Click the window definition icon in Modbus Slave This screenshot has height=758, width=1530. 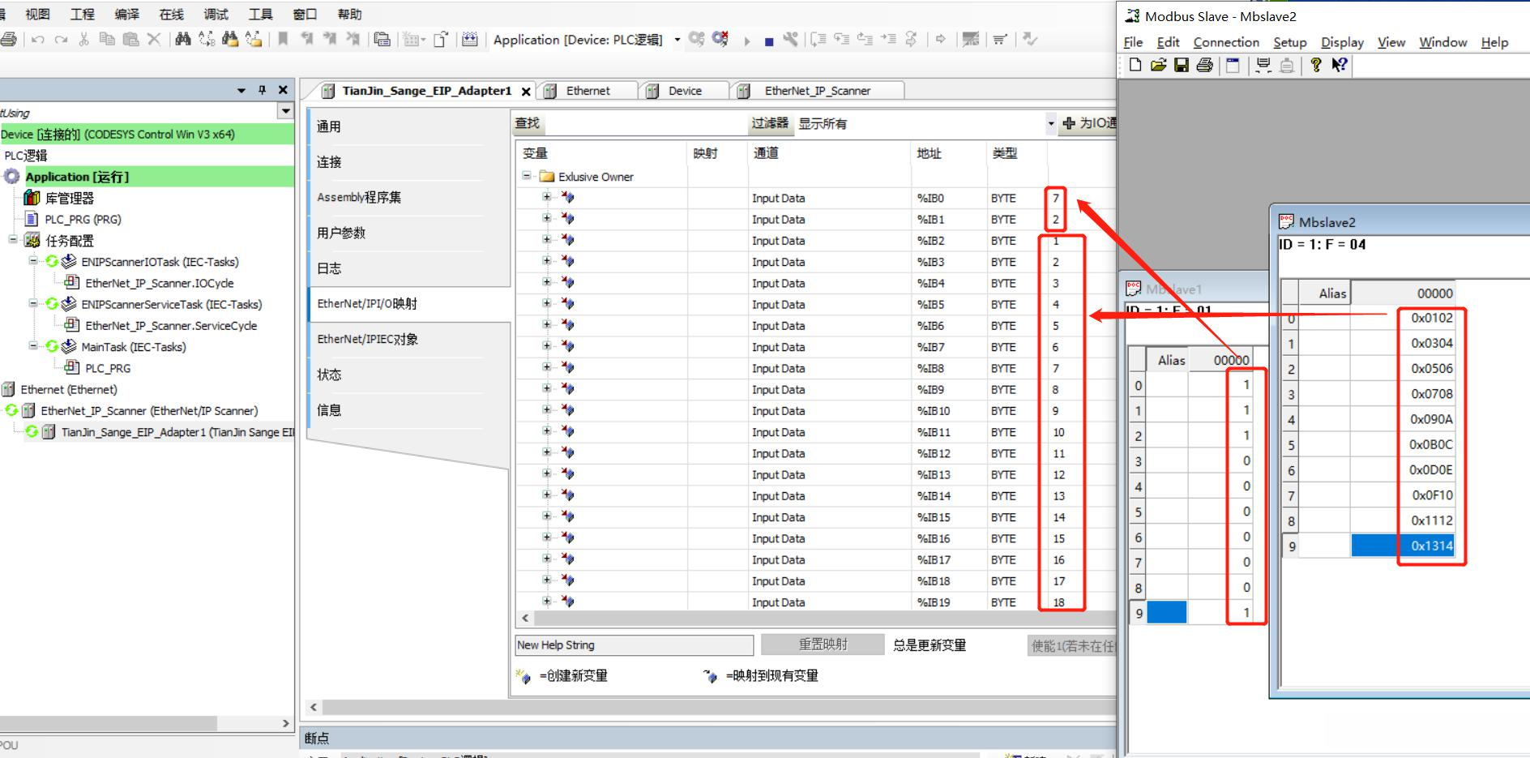coord(1233,65)
